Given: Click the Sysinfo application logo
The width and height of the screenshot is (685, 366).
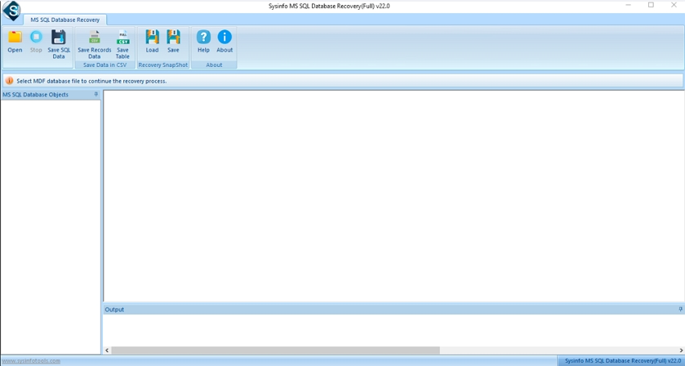Looking at the screenshot, I should coord(11,11).
